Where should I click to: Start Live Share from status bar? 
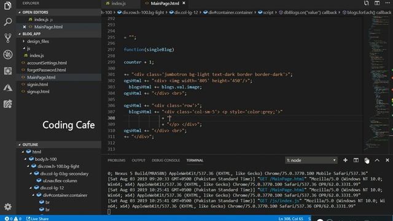pos(37,219)
